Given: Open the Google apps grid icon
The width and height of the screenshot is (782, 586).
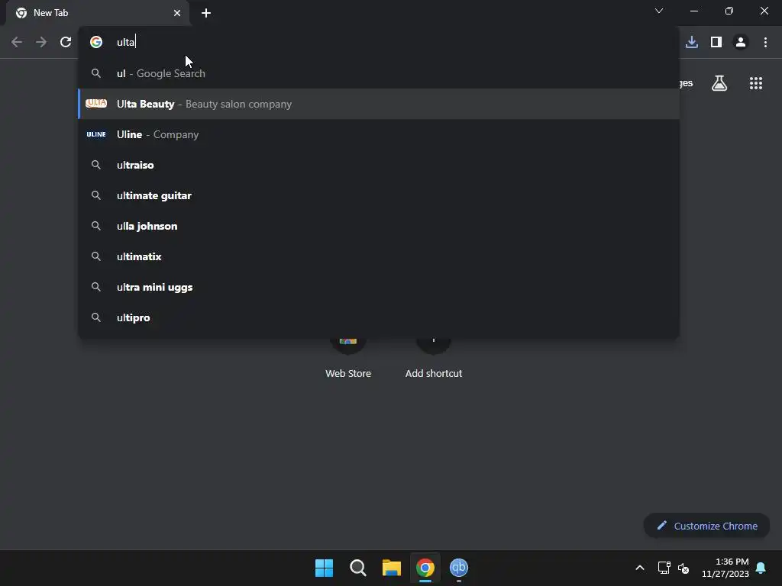Looking at the screenshot, I should click(755, 83).
